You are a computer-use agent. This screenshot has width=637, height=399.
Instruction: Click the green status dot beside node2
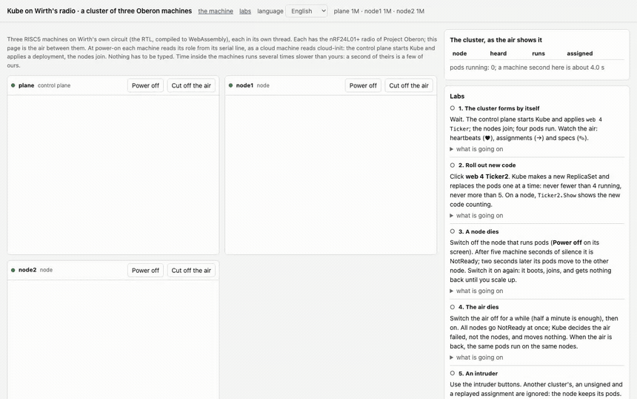click(13, 270)
